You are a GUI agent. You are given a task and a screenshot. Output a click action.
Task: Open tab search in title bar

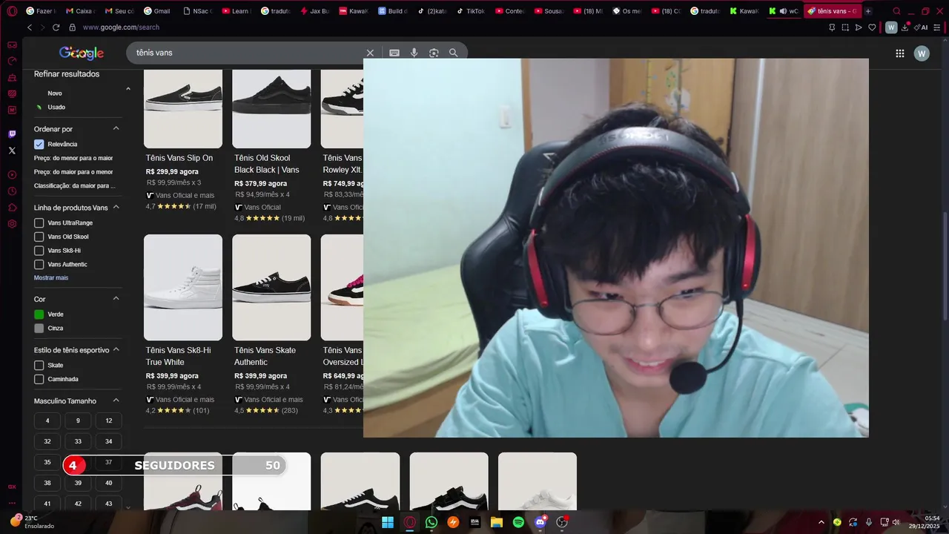click(x=897, y=11)
